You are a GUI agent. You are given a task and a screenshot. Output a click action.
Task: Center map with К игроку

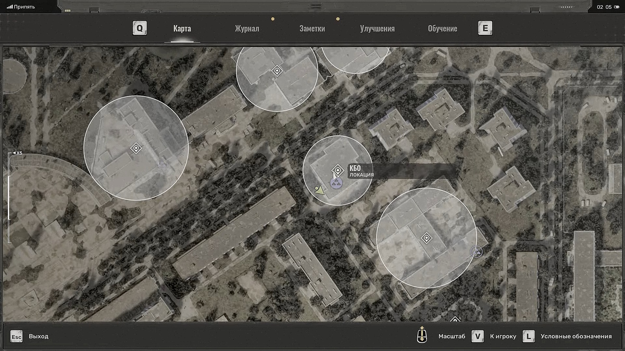pyautogui.click(x=503, y=336)
